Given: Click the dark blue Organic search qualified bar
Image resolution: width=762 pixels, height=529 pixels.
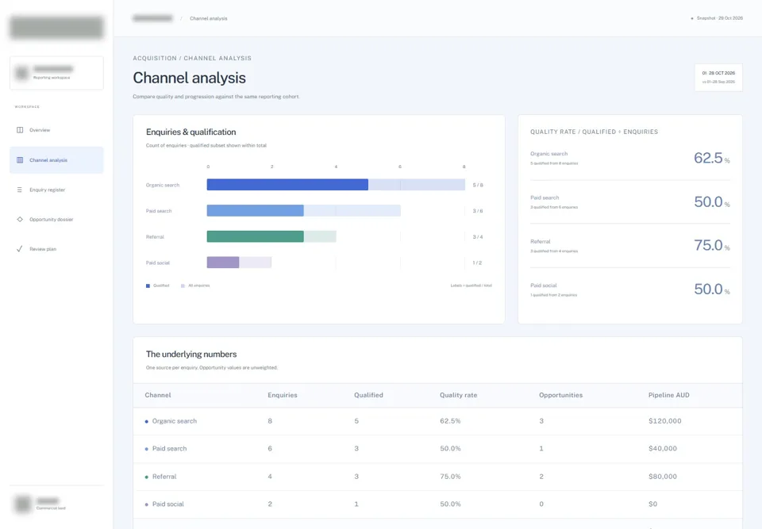Looking at the screenshot, I should (x=287, y=185).
